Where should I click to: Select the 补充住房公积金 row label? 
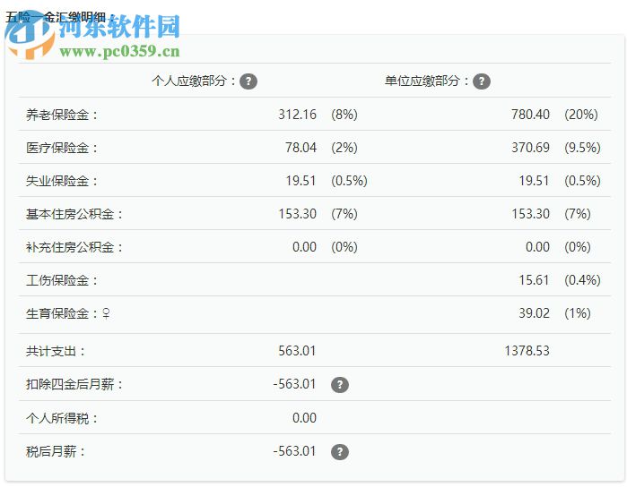point(74,247)
